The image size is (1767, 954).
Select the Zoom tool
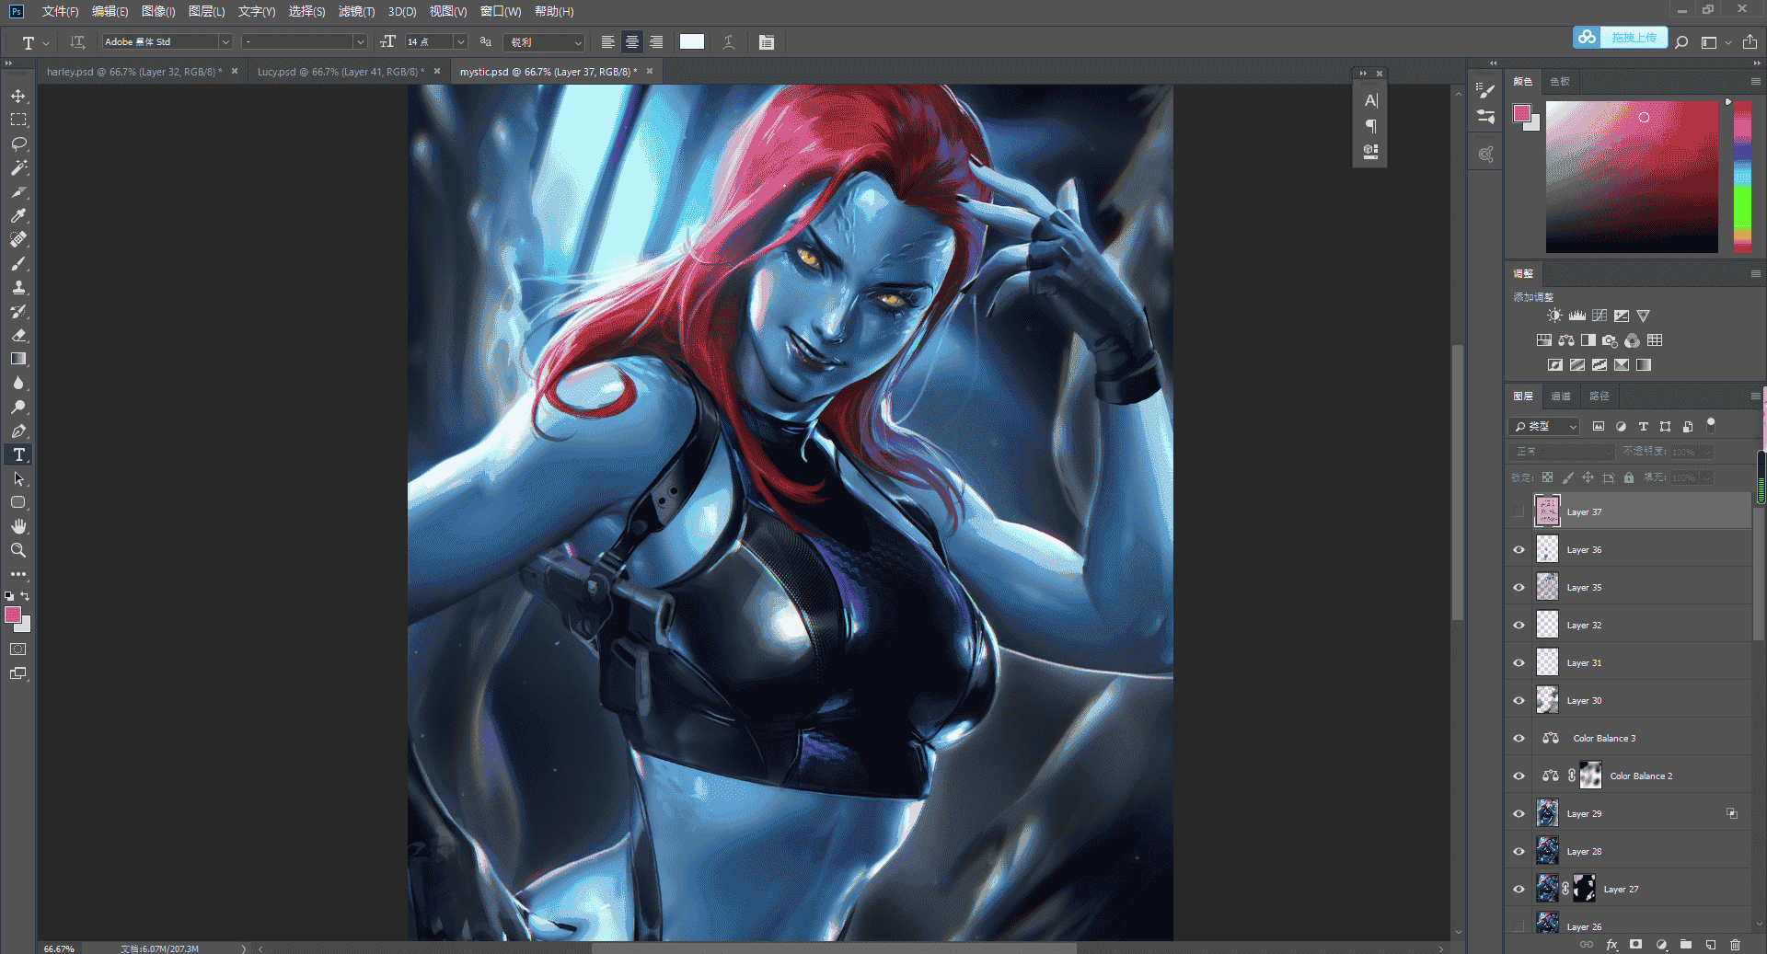(x=18, y=550)
